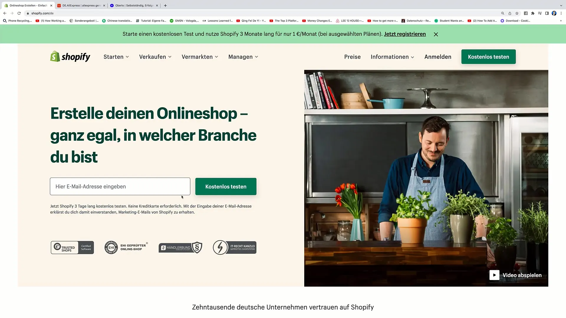This screenshot has width=566, height=318.
Task: Click the Trusted Shops certified badge
Action: click(72, 248)
